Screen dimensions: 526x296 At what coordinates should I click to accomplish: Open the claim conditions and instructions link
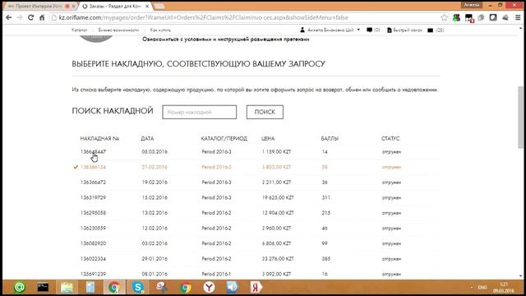click(226, 39)
